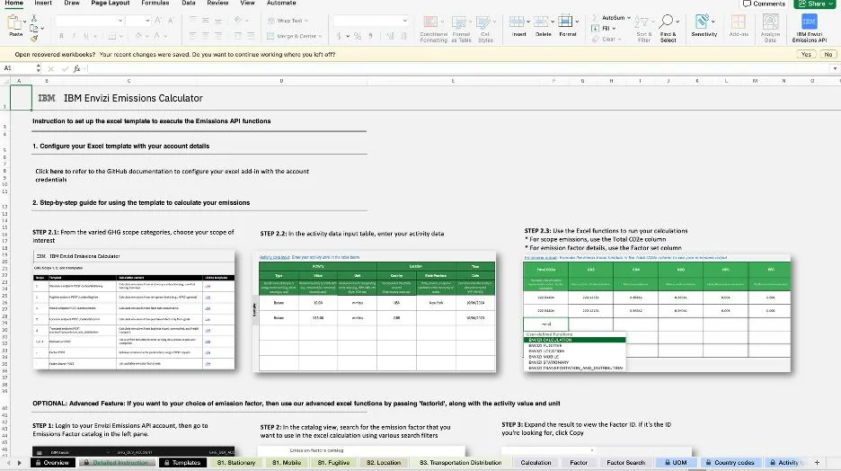The image size is (841, 471).
Task: Click the Increase Font Size icon
Action: click(x=158, y=21)
